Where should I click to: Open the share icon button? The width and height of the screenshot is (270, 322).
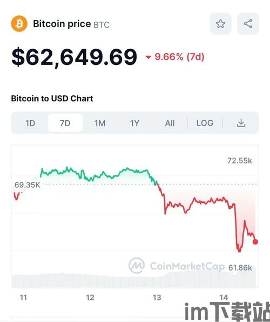tap(248, 24)
